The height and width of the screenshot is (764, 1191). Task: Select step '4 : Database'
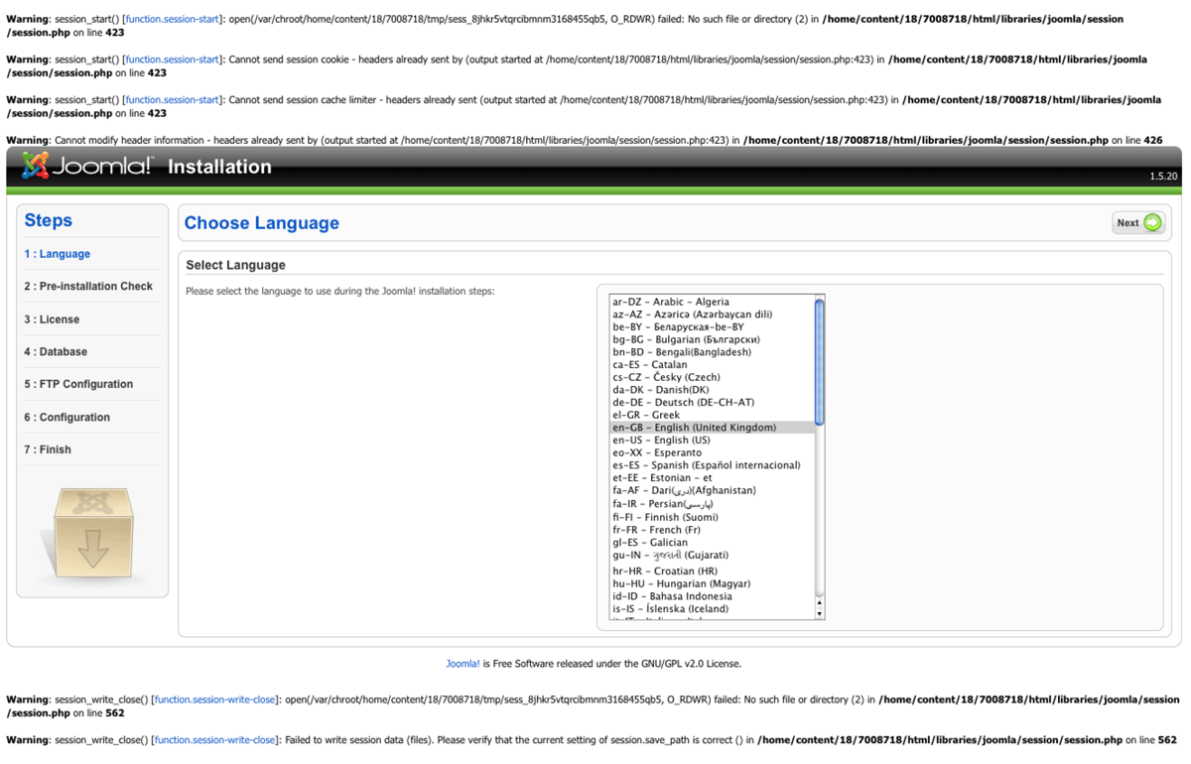tap(56, 351)
